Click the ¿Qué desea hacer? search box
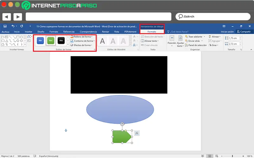The width and height of the screenshot is (254, 158). click(x=178, y=32)
